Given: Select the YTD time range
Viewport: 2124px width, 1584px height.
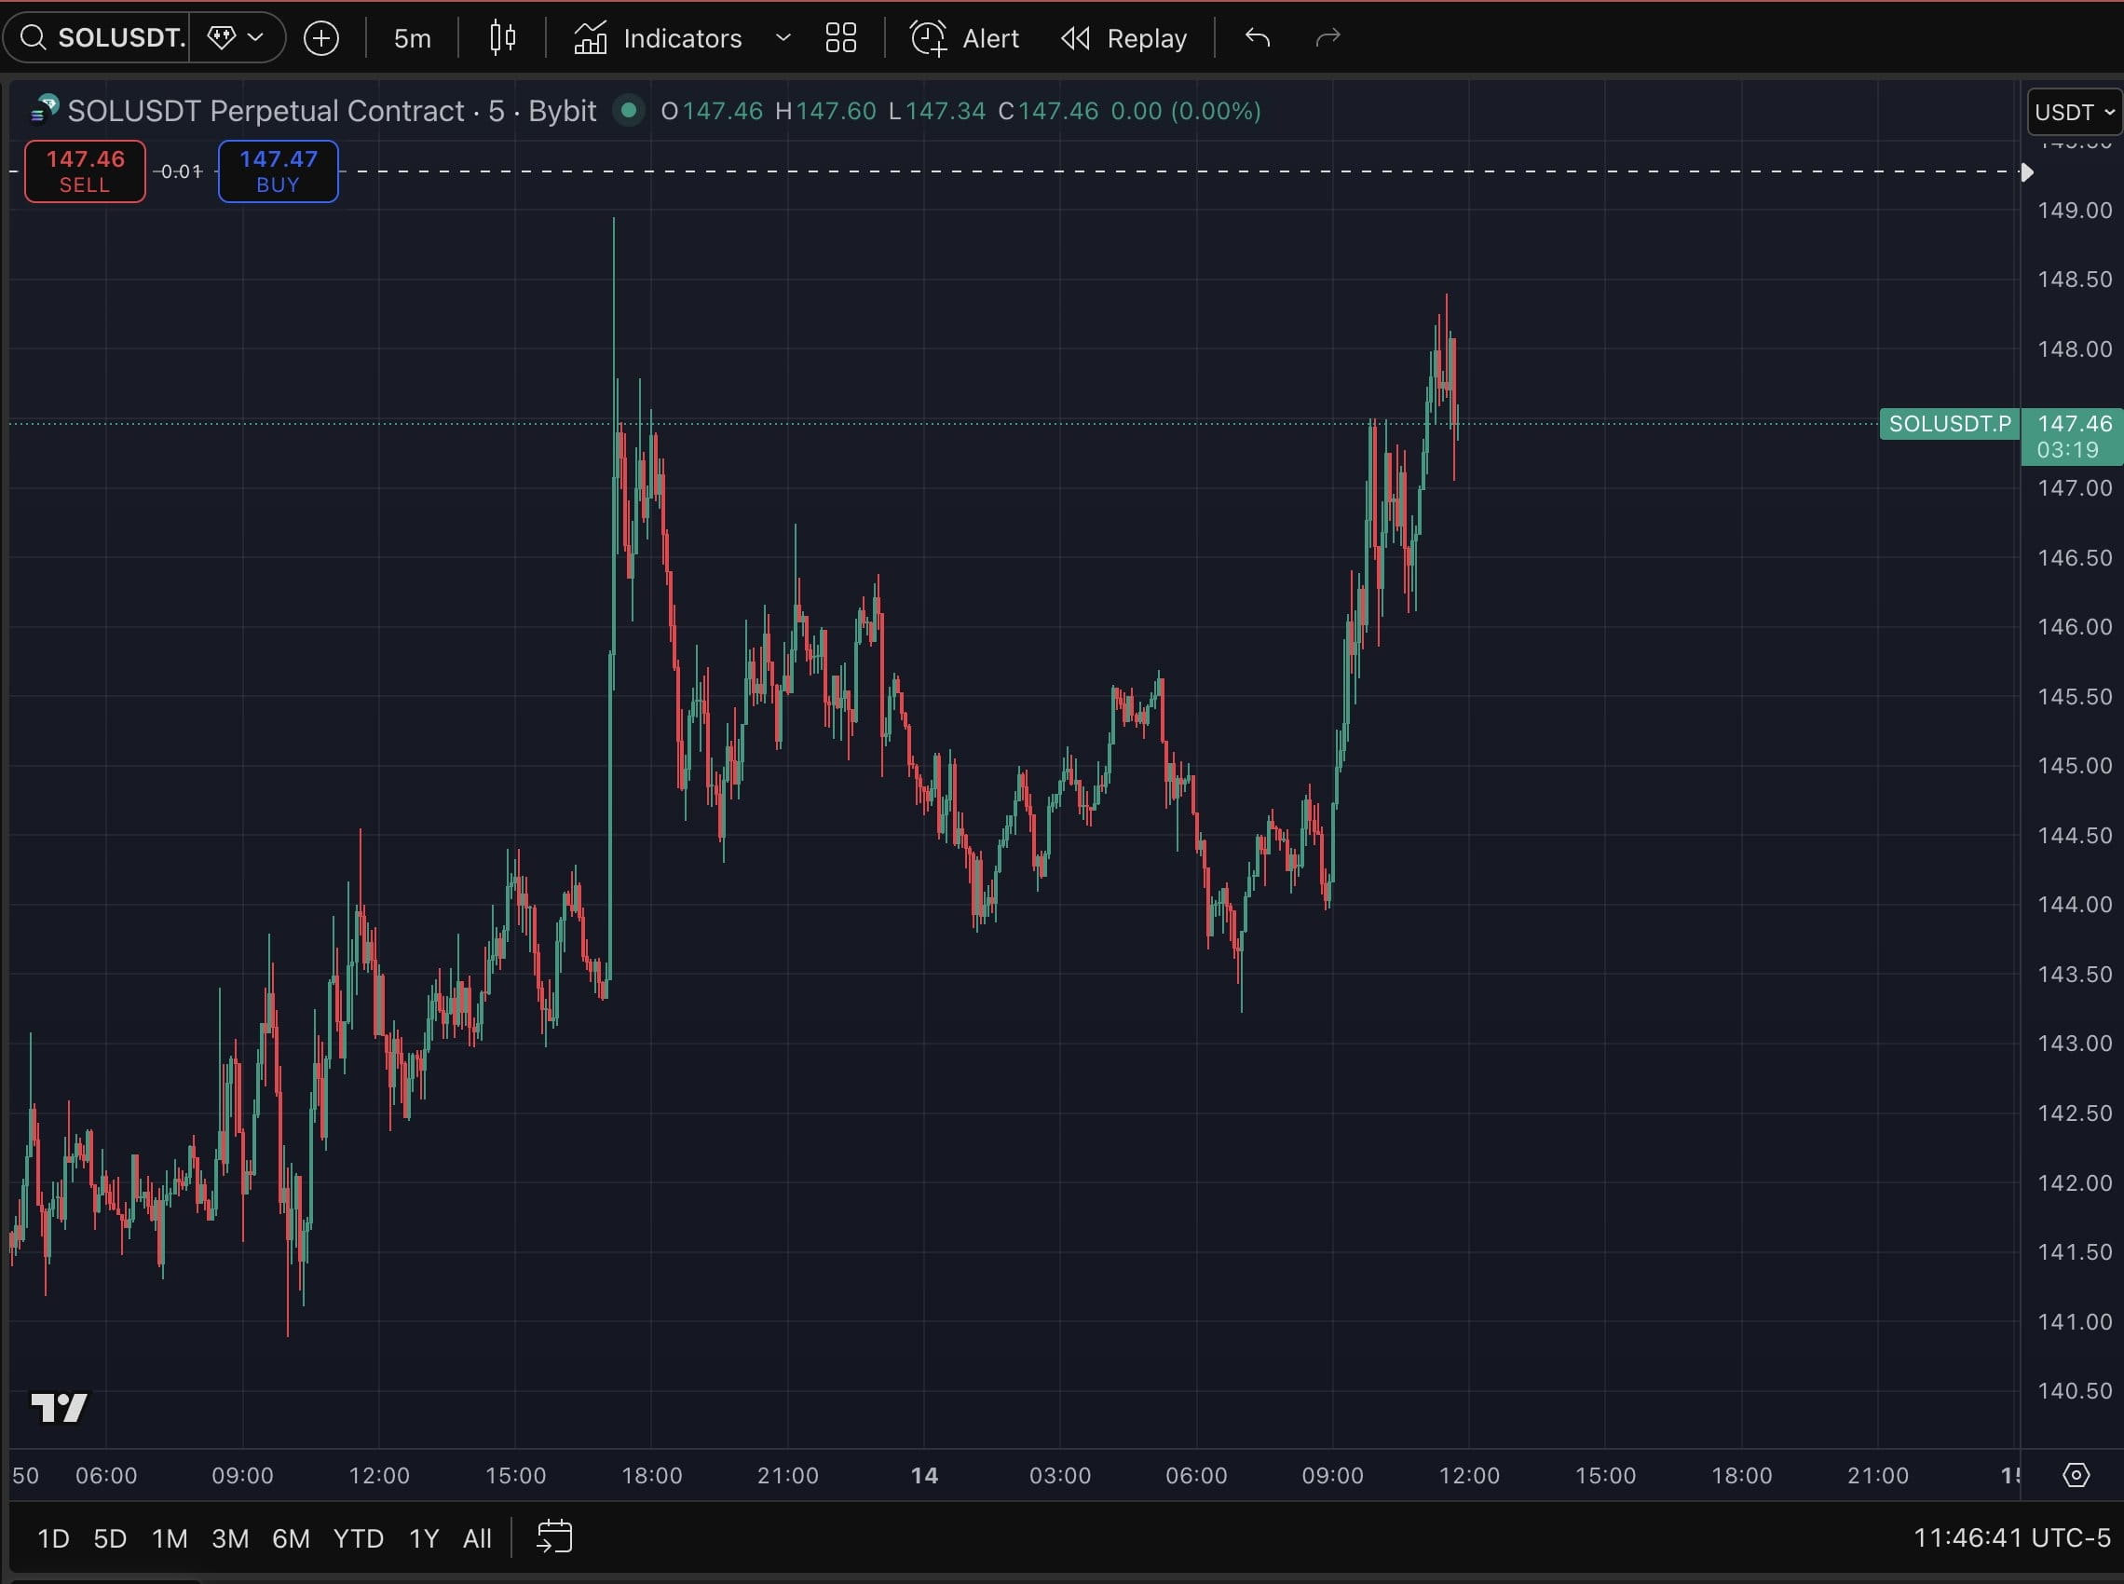Looking at the screenshot, I should (358, 1538).
